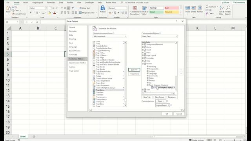Click the add new sheet plus icon

pyautogui.click(x=34, y=137)
